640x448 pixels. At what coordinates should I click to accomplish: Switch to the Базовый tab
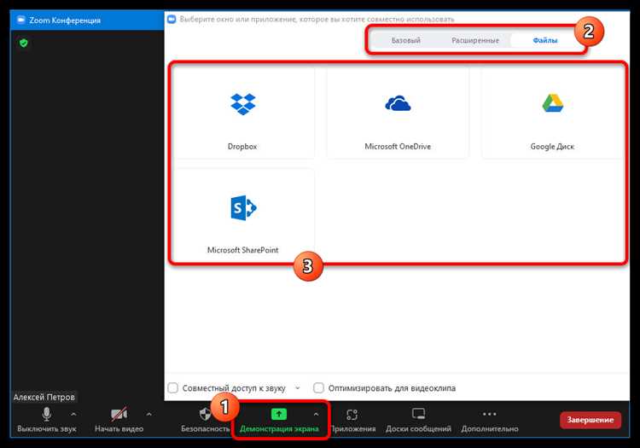coord(405,40)
